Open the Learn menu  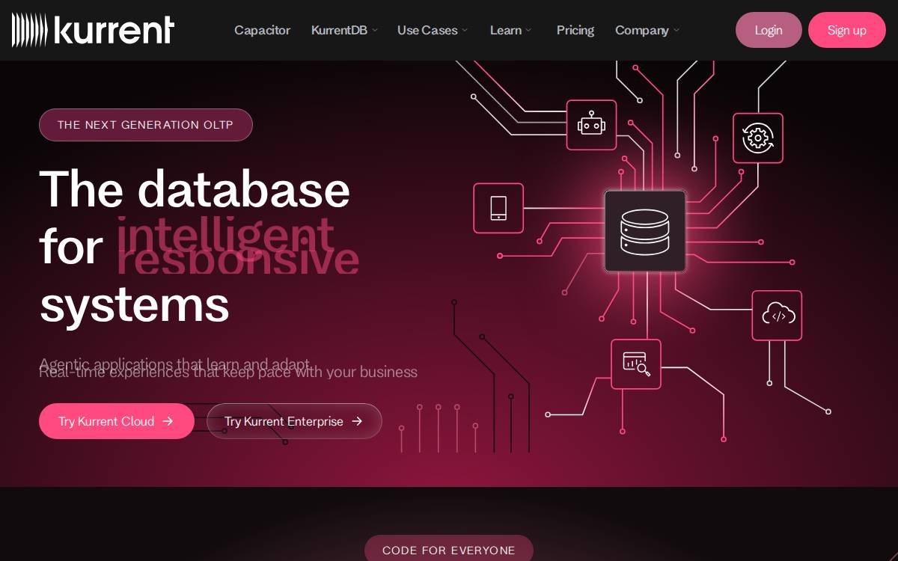pyautogui.click(x=511, y=30)
